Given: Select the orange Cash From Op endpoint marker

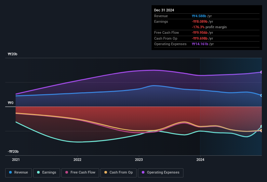Looking at the screenshot, I should (x=261, y=130).
